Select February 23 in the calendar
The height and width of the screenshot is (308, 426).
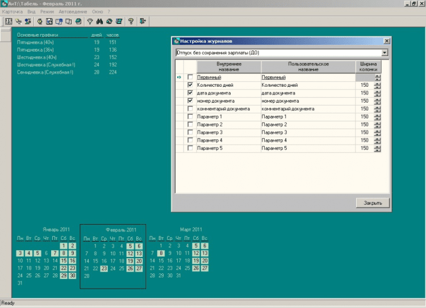[104, 268]
